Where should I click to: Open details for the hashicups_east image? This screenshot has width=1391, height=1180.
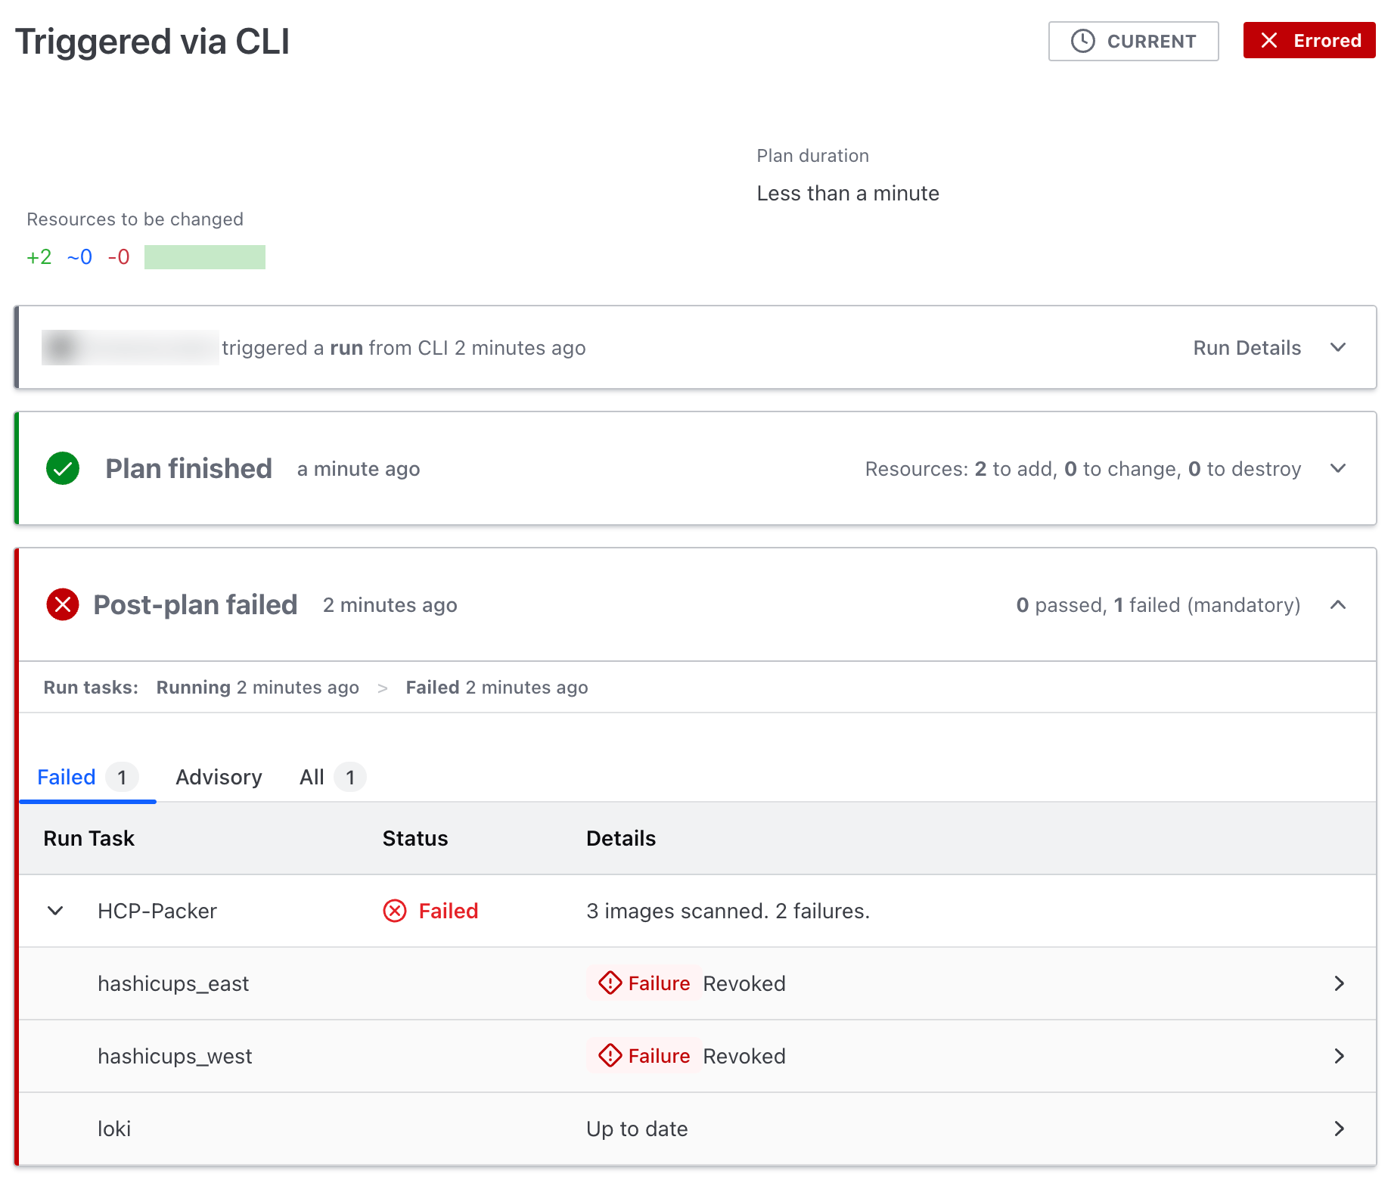tap(1340, 983)
